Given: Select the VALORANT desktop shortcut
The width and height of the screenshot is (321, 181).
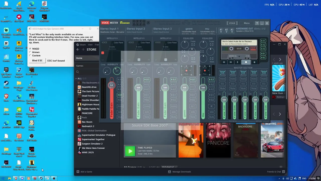Looking at the screenshot, I should pyautogui.click(x=6, y=164).
